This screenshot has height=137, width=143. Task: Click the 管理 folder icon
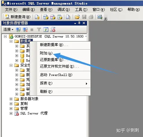17,109
